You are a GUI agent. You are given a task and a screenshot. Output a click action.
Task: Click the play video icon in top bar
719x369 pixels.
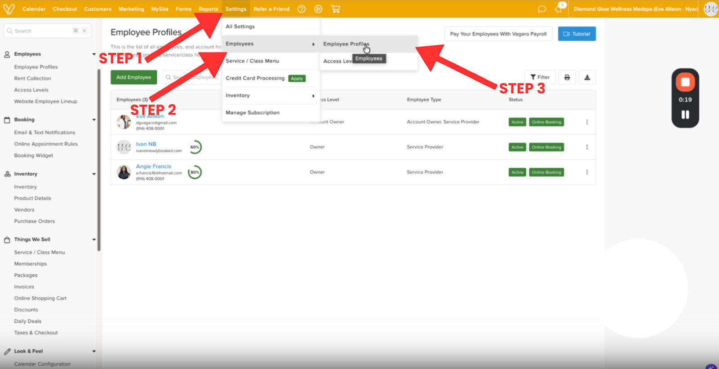(x=318, y=9)
